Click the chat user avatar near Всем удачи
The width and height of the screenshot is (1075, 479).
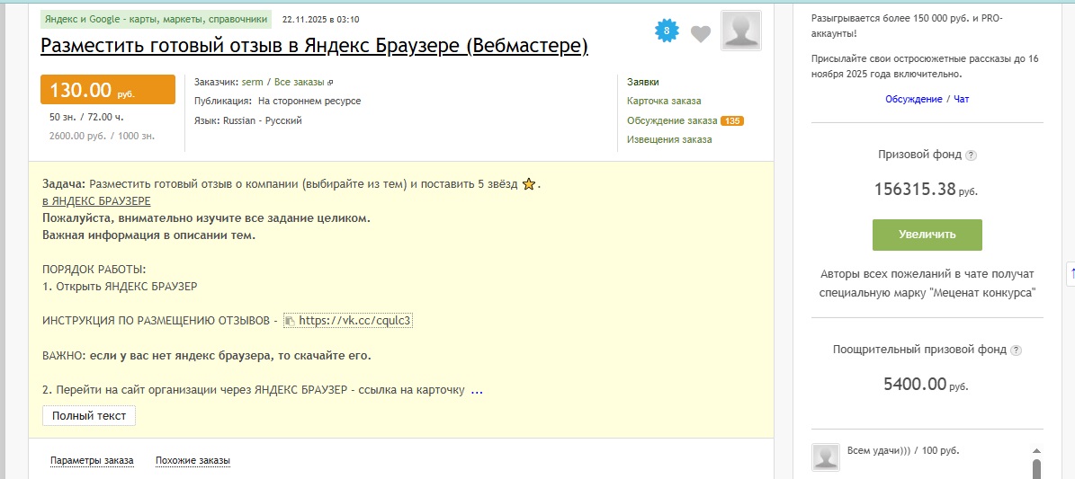click(826, 457)
